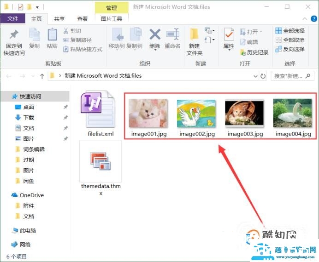The image size is (319, 262).
Task: Click Select all (全部选择)
Action: coord(290,31)
